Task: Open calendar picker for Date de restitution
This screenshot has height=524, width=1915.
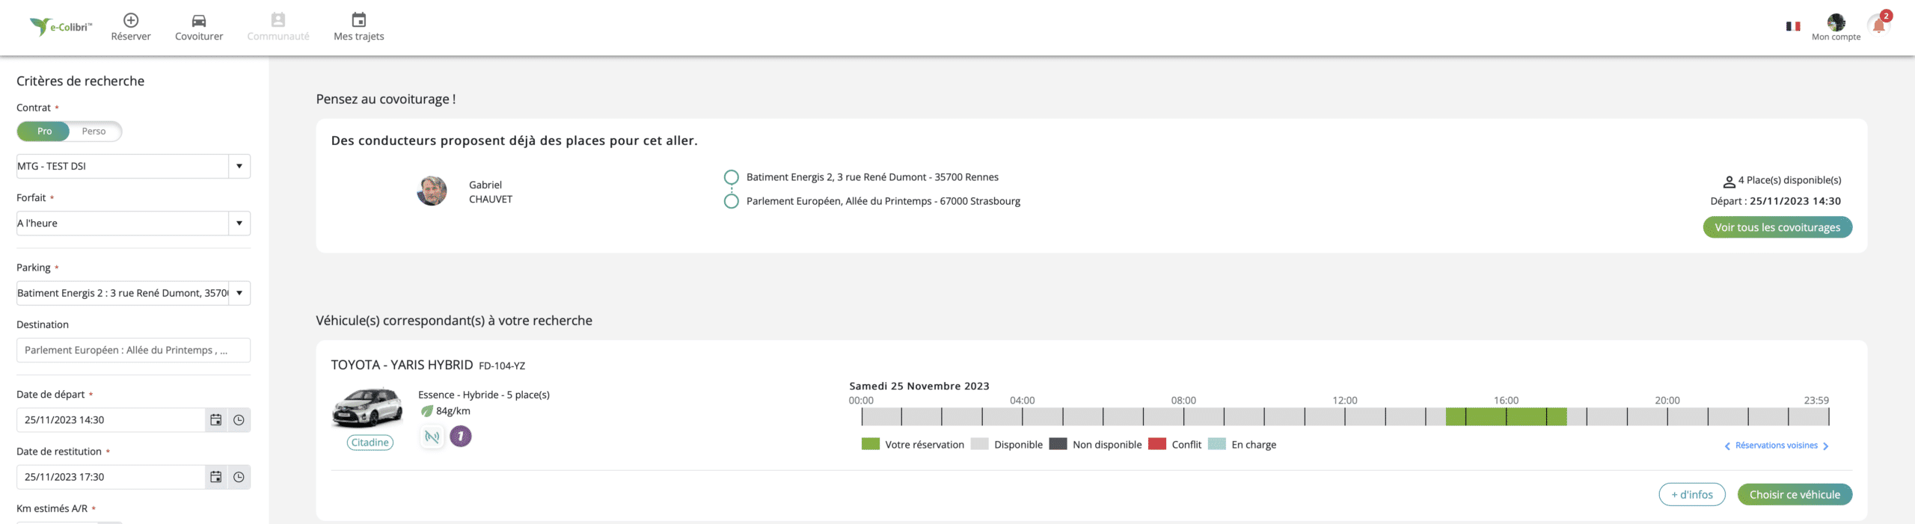Action: pos(215,477)
